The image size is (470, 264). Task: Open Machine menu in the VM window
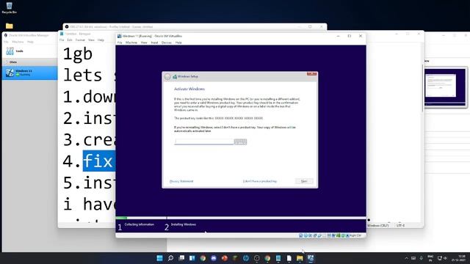[131, 43]
